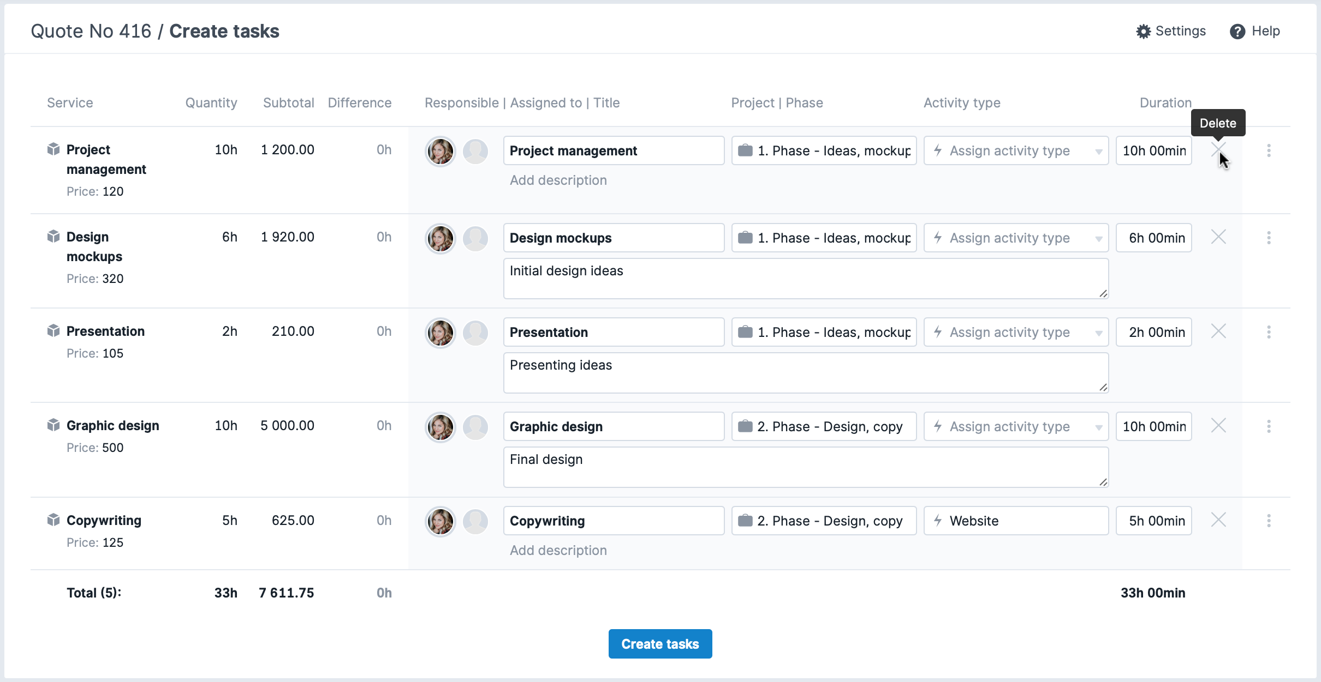Click the 7 611.75 subtotal total
This screenshot has width=1321, height=682.
287,593
